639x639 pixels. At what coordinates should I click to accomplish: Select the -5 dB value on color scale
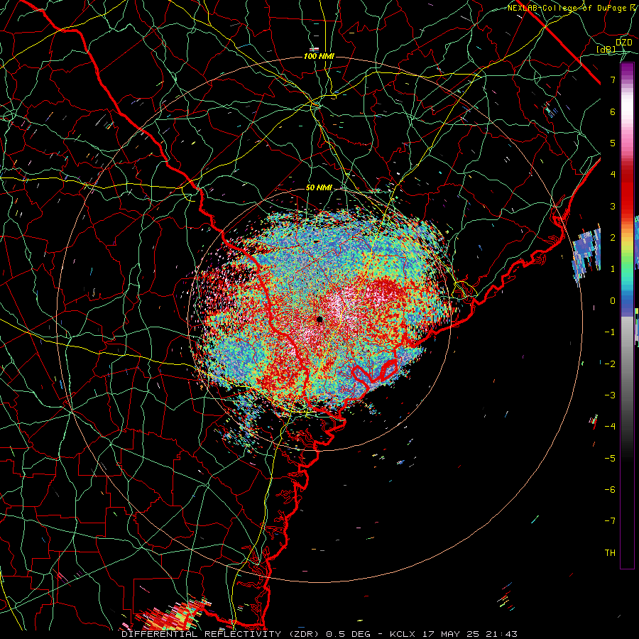click(x=610, y=458)
